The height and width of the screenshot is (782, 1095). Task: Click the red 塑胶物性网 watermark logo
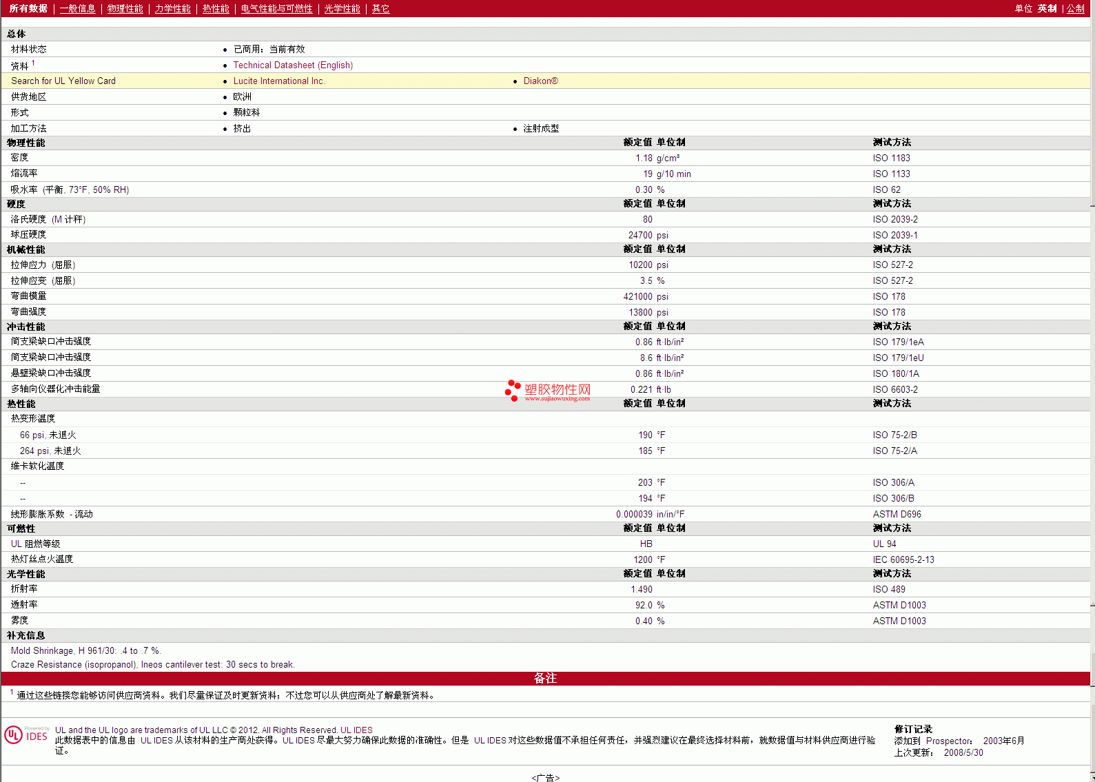coord(548,391)
